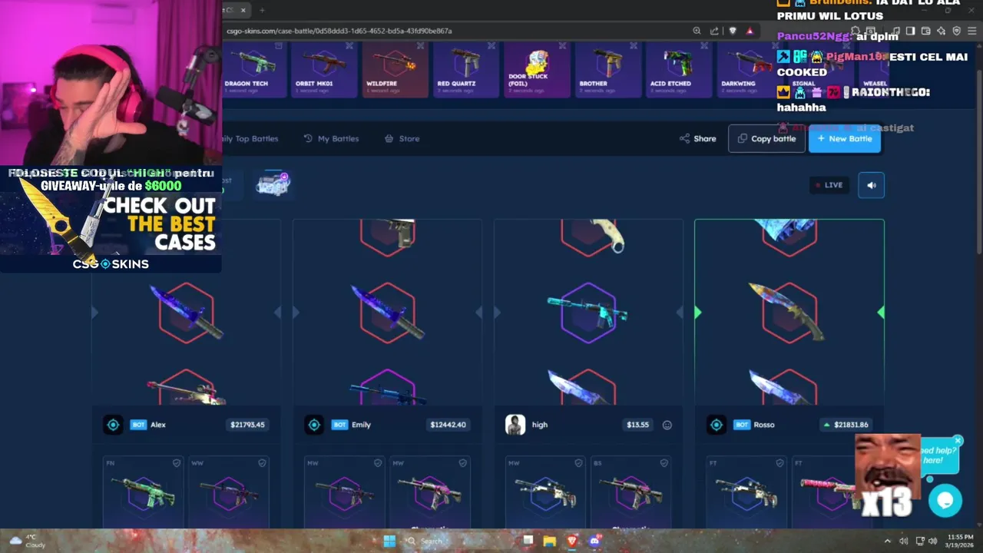
Task: Click Alex's total $21793.45
Action: tap(247, 425)
